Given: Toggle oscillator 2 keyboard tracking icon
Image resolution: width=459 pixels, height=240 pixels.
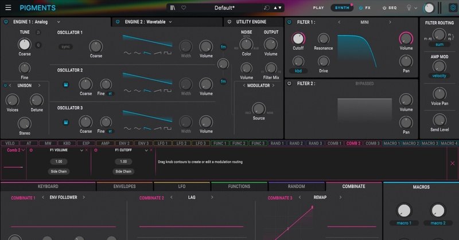Looking at the screenshot, I should coord(66,85).
